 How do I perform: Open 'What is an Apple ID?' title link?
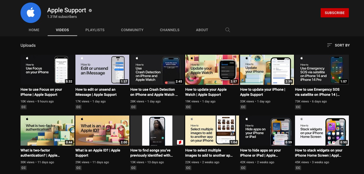[98, 153]
